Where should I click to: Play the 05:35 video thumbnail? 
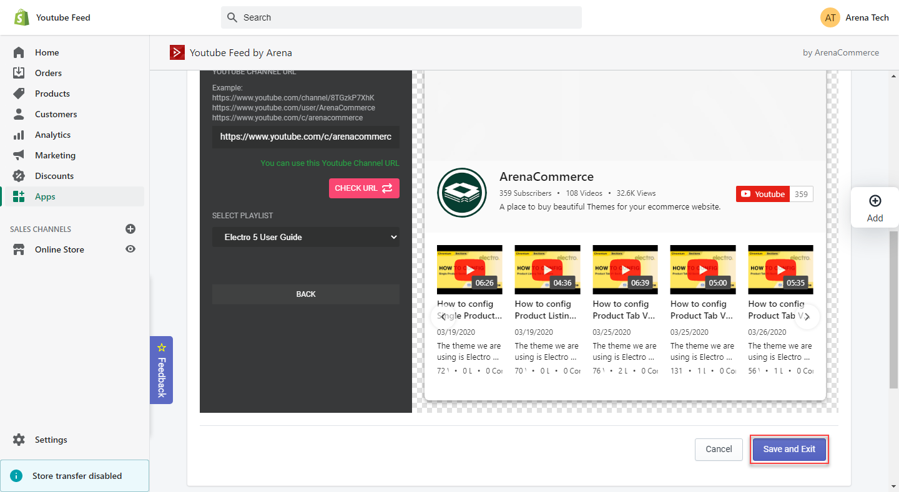click(780, 269)
